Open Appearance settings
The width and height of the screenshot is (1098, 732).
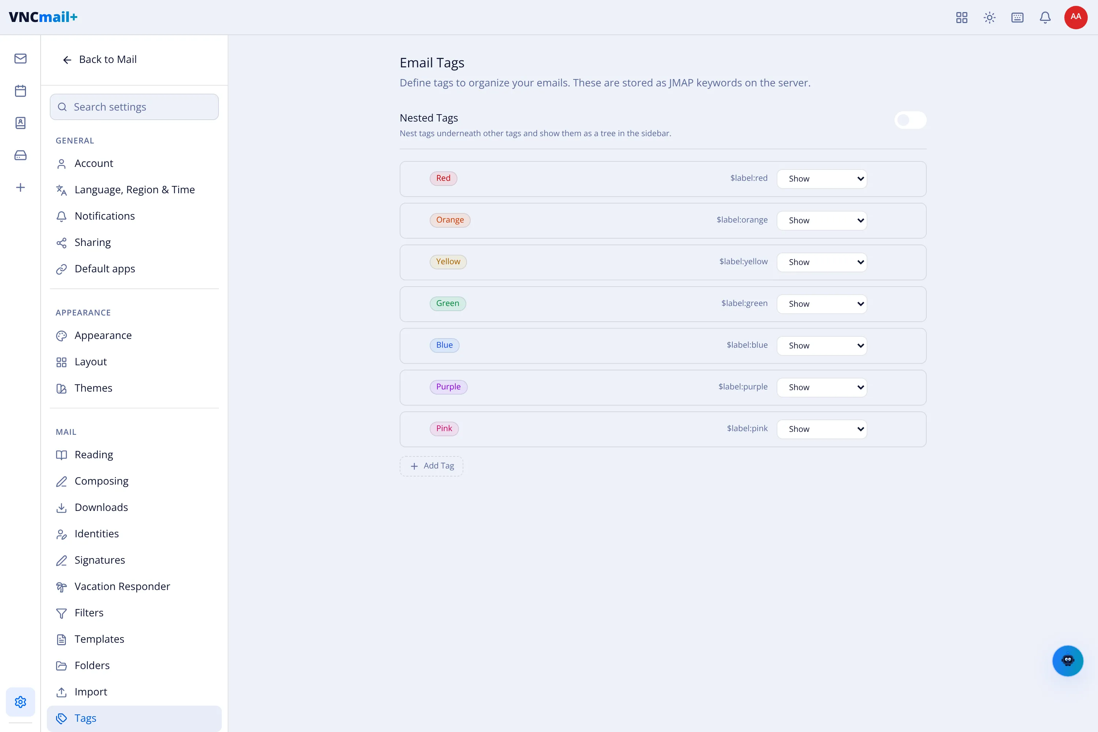point(134,336)
